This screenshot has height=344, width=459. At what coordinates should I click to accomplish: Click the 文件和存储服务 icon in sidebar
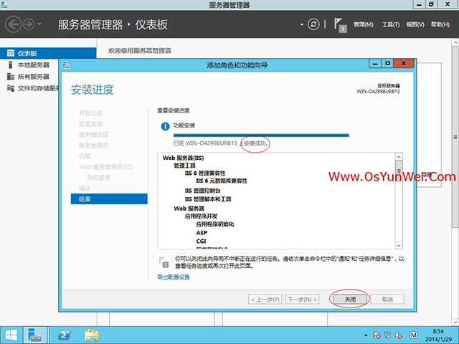[11, 88]
